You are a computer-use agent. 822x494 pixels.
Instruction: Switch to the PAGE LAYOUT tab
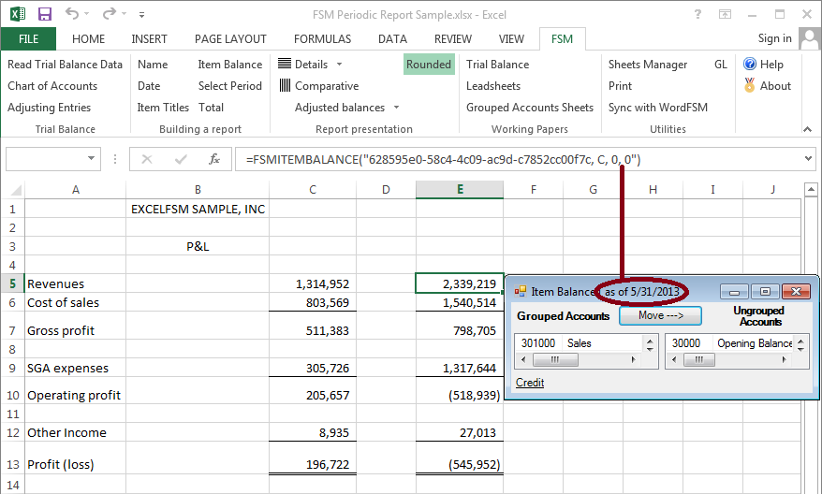click(230, 38)
